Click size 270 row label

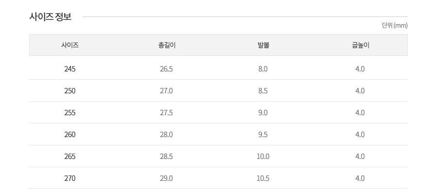pos(69,178)
